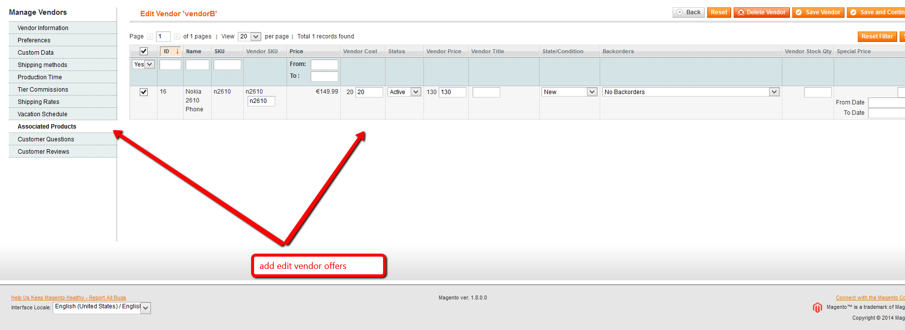
Task: Open the Interface Locale dropdown
Action: click(x=101, y=307)
